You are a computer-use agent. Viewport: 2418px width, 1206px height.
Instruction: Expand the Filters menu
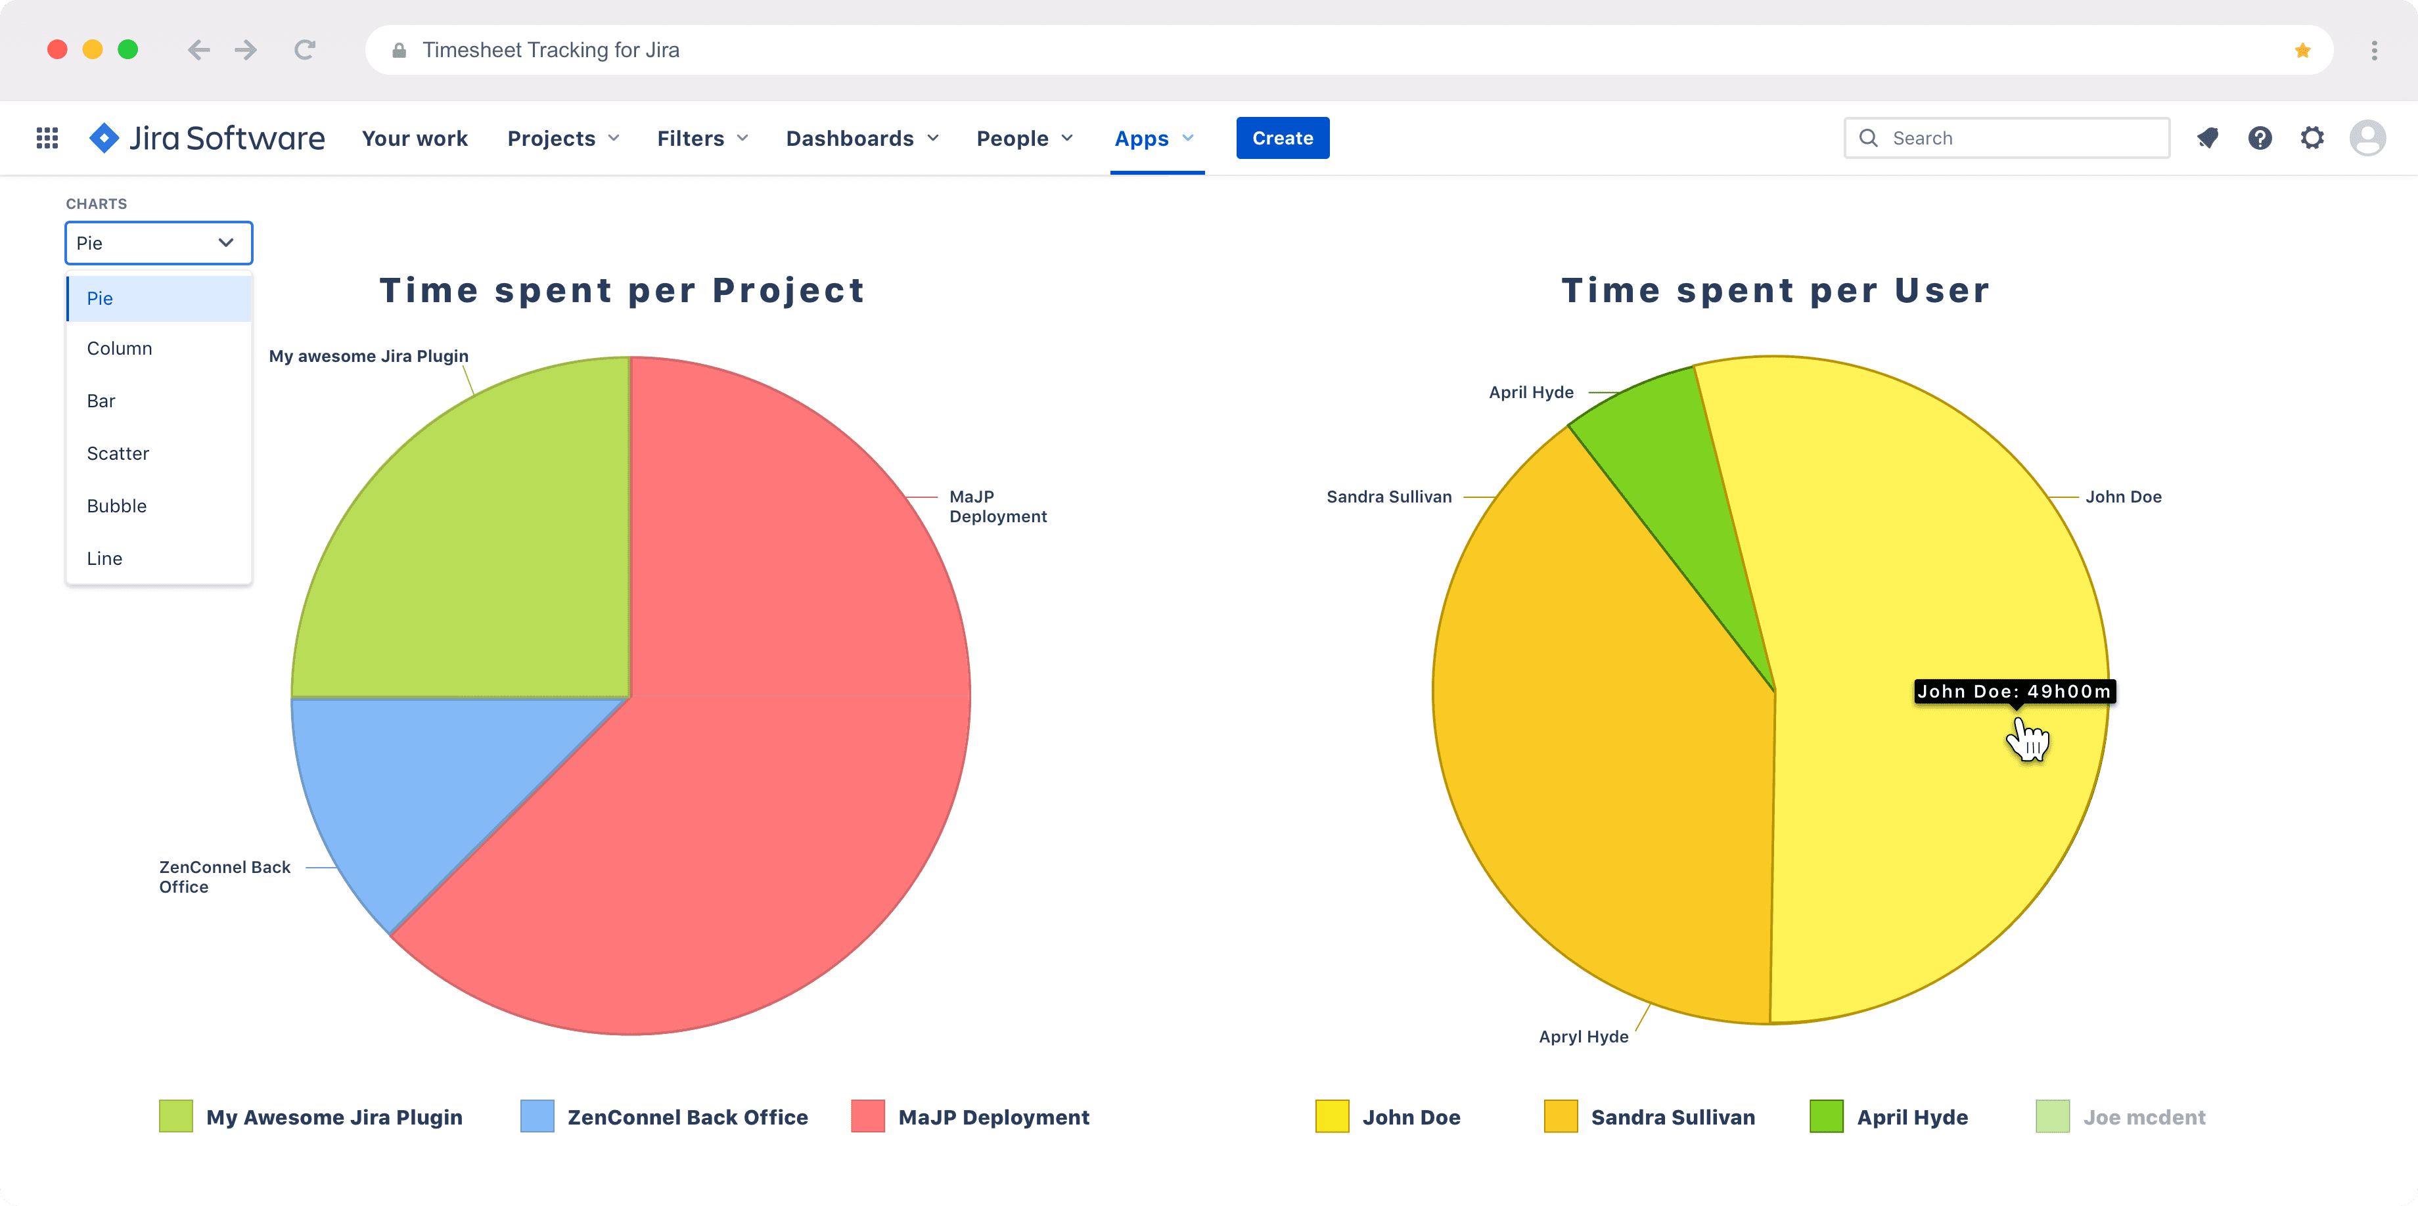tap(702, 138)
